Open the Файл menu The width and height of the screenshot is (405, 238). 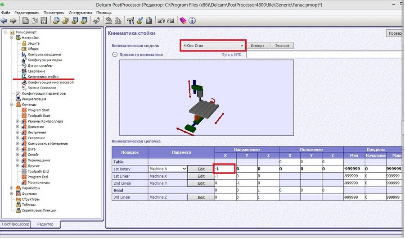(6, 13)
